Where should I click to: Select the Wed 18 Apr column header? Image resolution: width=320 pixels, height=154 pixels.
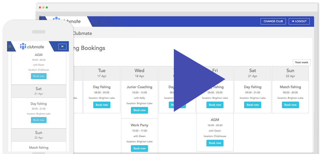click(x=139, y=73)
